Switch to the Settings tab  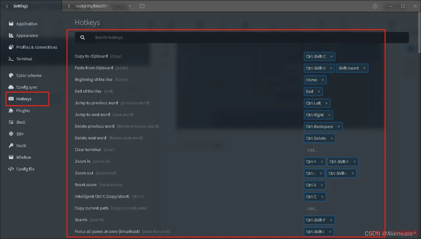31,6
